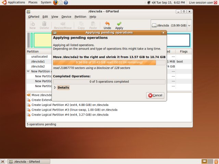Click the show desktop icon in bottom panel
219x164 pixels.
(x=2, y=162)
